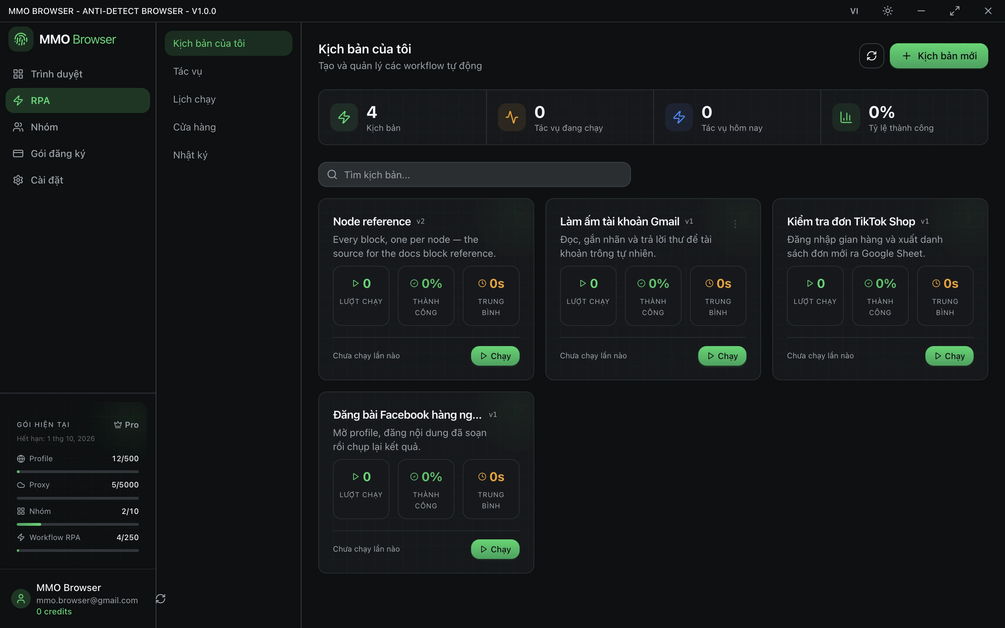
Task: Click the user avatar icon at bottom left
Action: click(21, 599)
